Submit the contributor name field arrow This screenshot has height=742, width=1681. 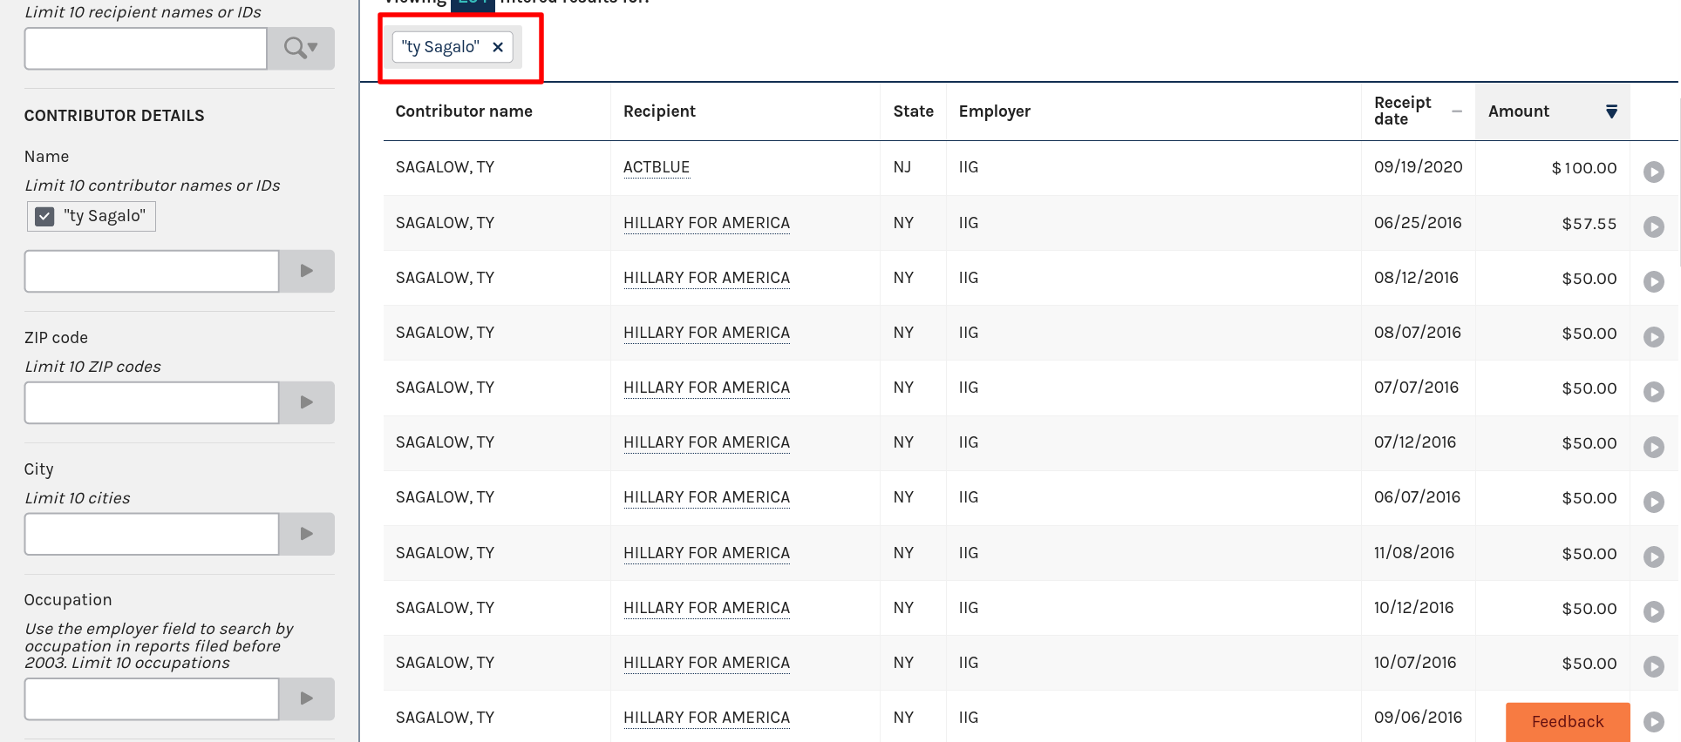pos(306,271)
